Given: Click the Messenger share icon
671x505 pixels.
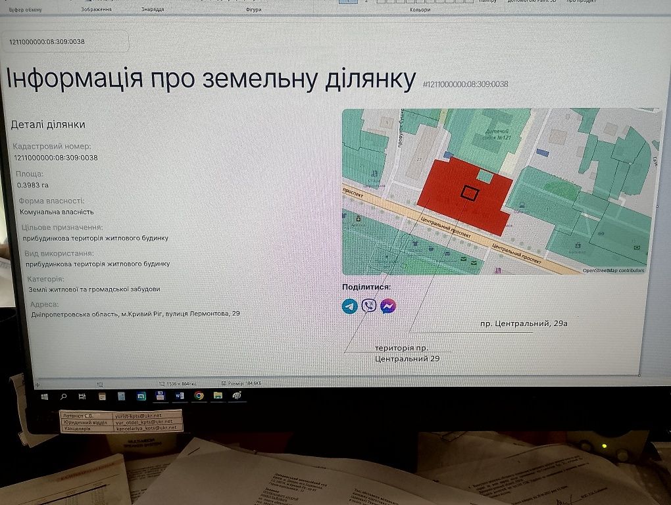Looking at the screenshot, I should (387, 306).
